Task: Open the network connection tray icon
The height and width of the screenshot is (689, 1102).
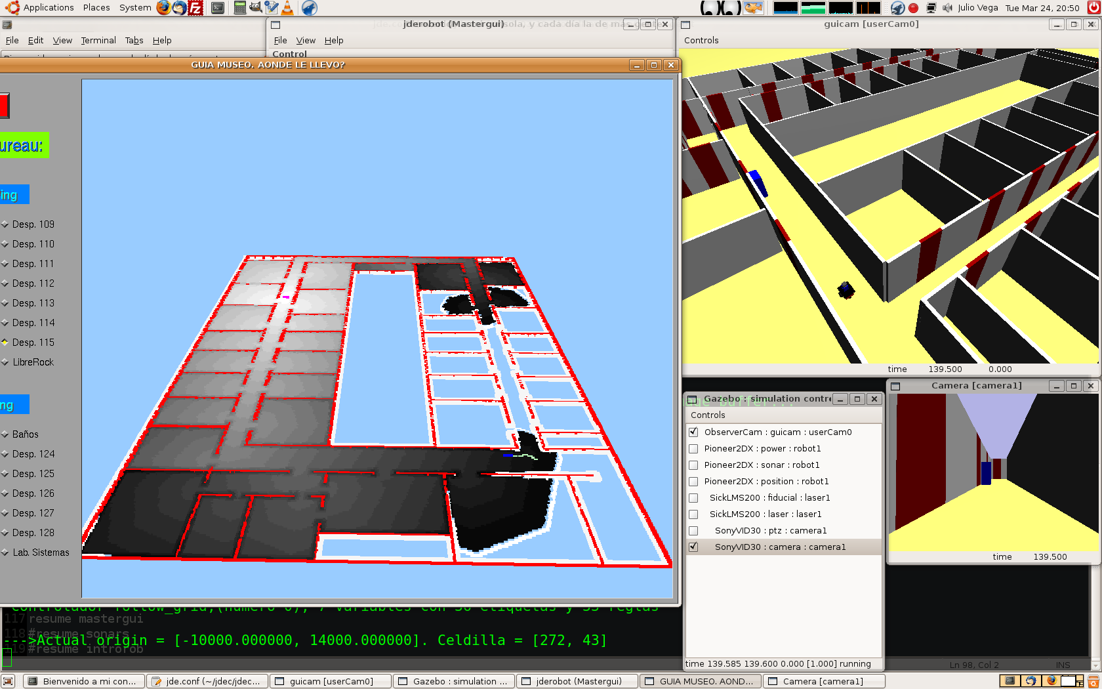Action: (931, 8)
